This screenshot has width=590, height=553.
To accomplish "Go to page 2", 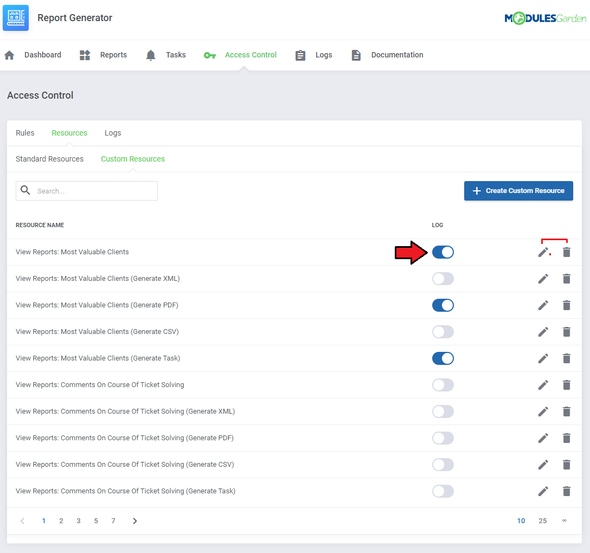I will click(x=61, y=521).
